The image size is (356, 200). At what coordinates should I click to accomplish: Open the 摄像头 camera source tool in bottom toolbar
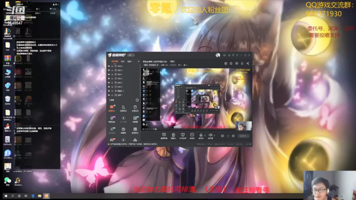click(x=173, y=136)
